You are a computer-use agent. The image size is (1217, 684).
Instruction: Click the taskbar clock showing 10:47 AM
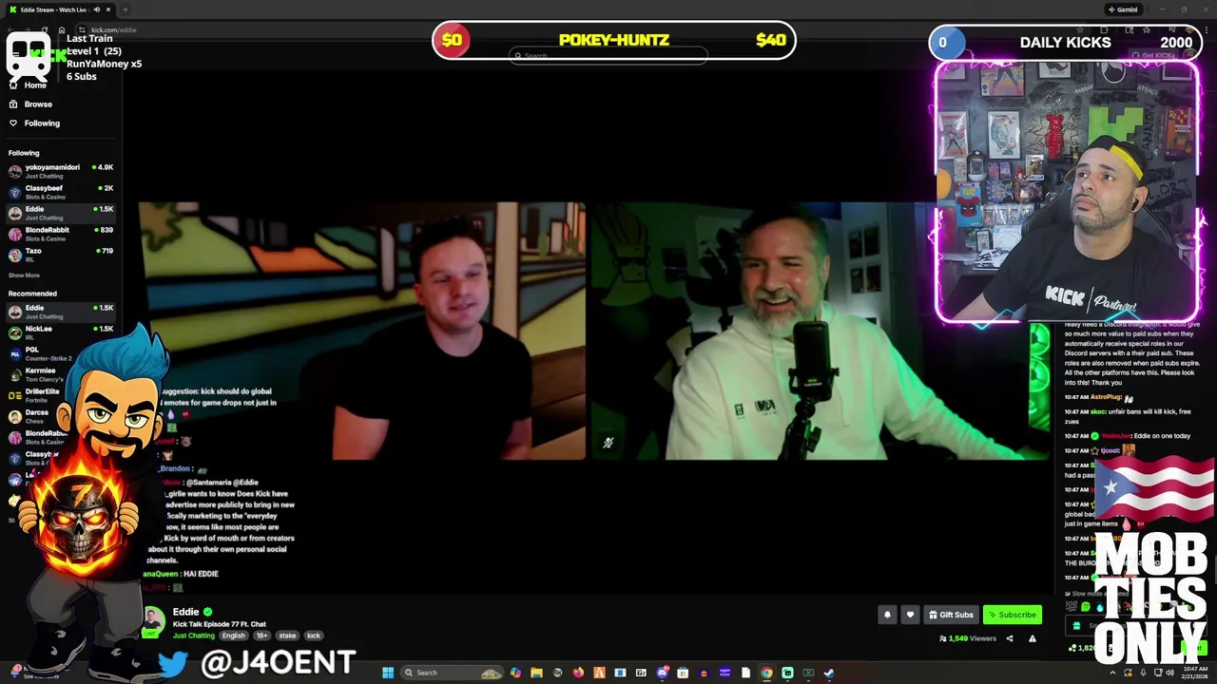click(x=1195, y=673)
